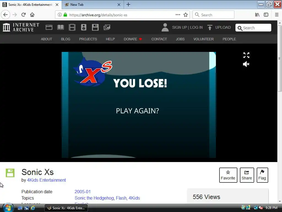This screenshot has width=282, height=212.
Task: Open the Flash topic link
Action: pos(121,198)
